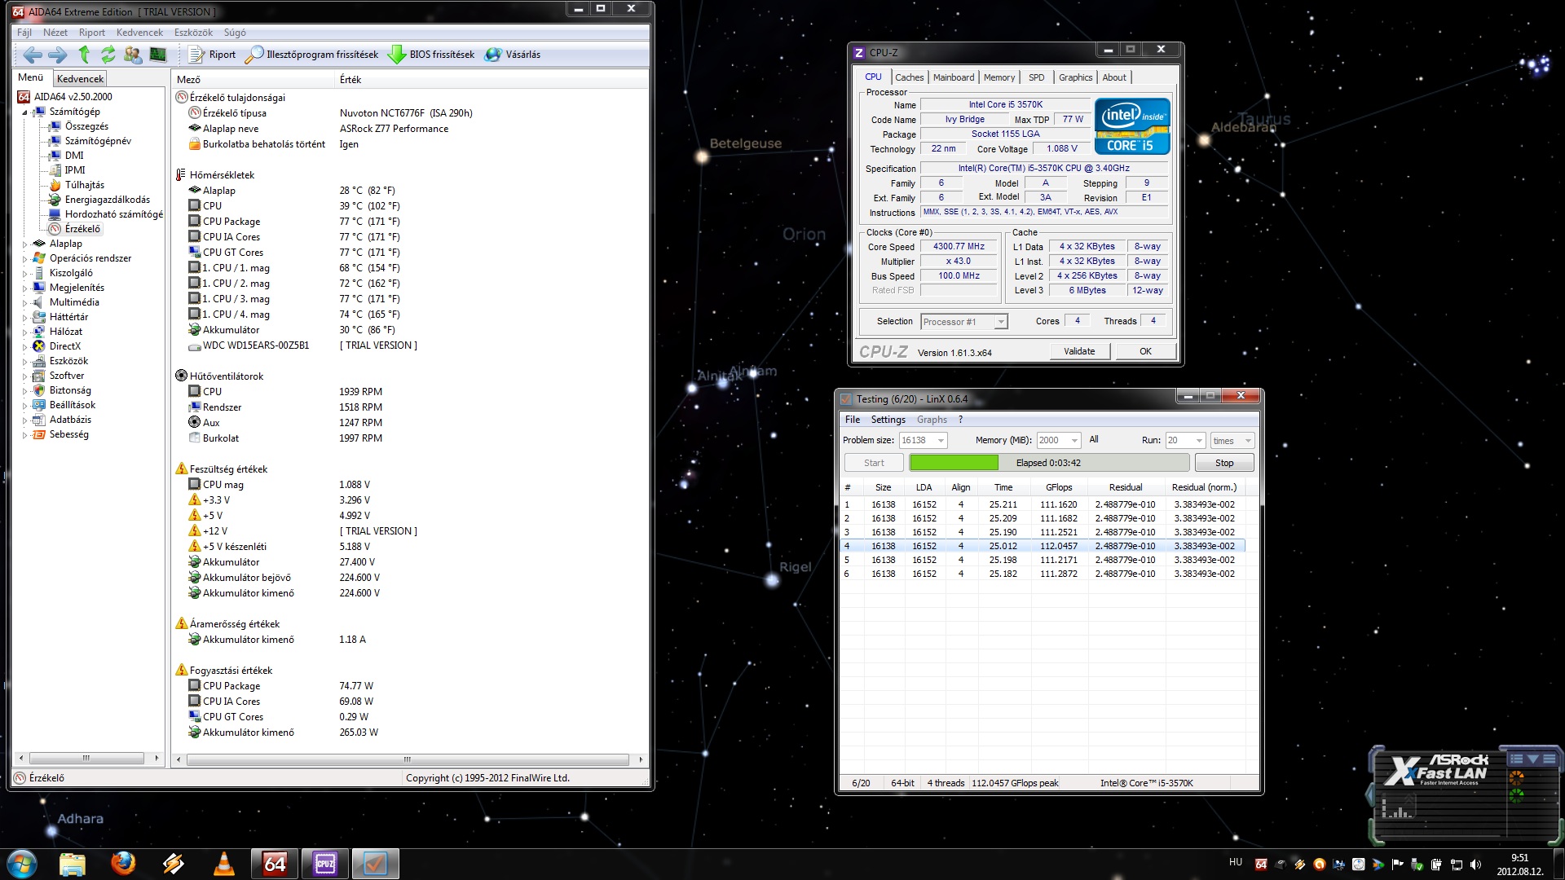This screenshot has height=880, width=1565.
Task: Select DMI tree item
Action: click(74, 156)
